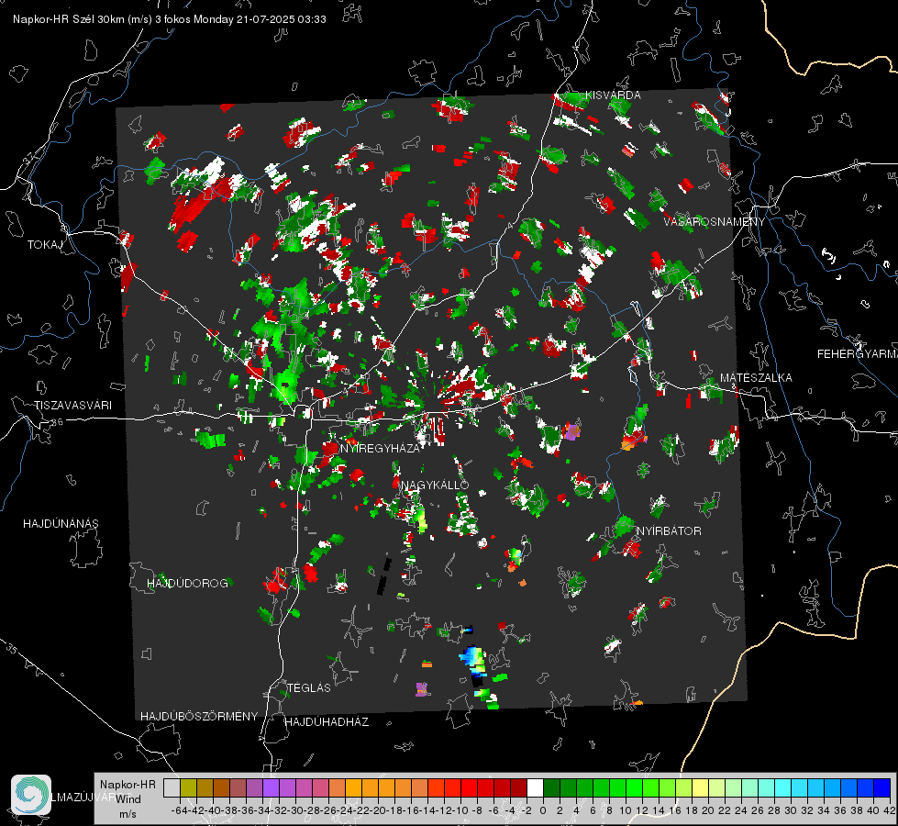
Task: Select the yellow swatch between 18 and 20
Action: point(700,787)
